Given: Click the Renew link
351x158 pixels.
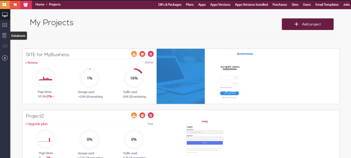Looking at the screenshot, I should click(32, 63).
